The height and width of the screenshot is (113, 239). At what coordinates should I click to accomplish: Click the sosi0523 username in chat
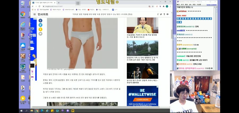point(181,30)
